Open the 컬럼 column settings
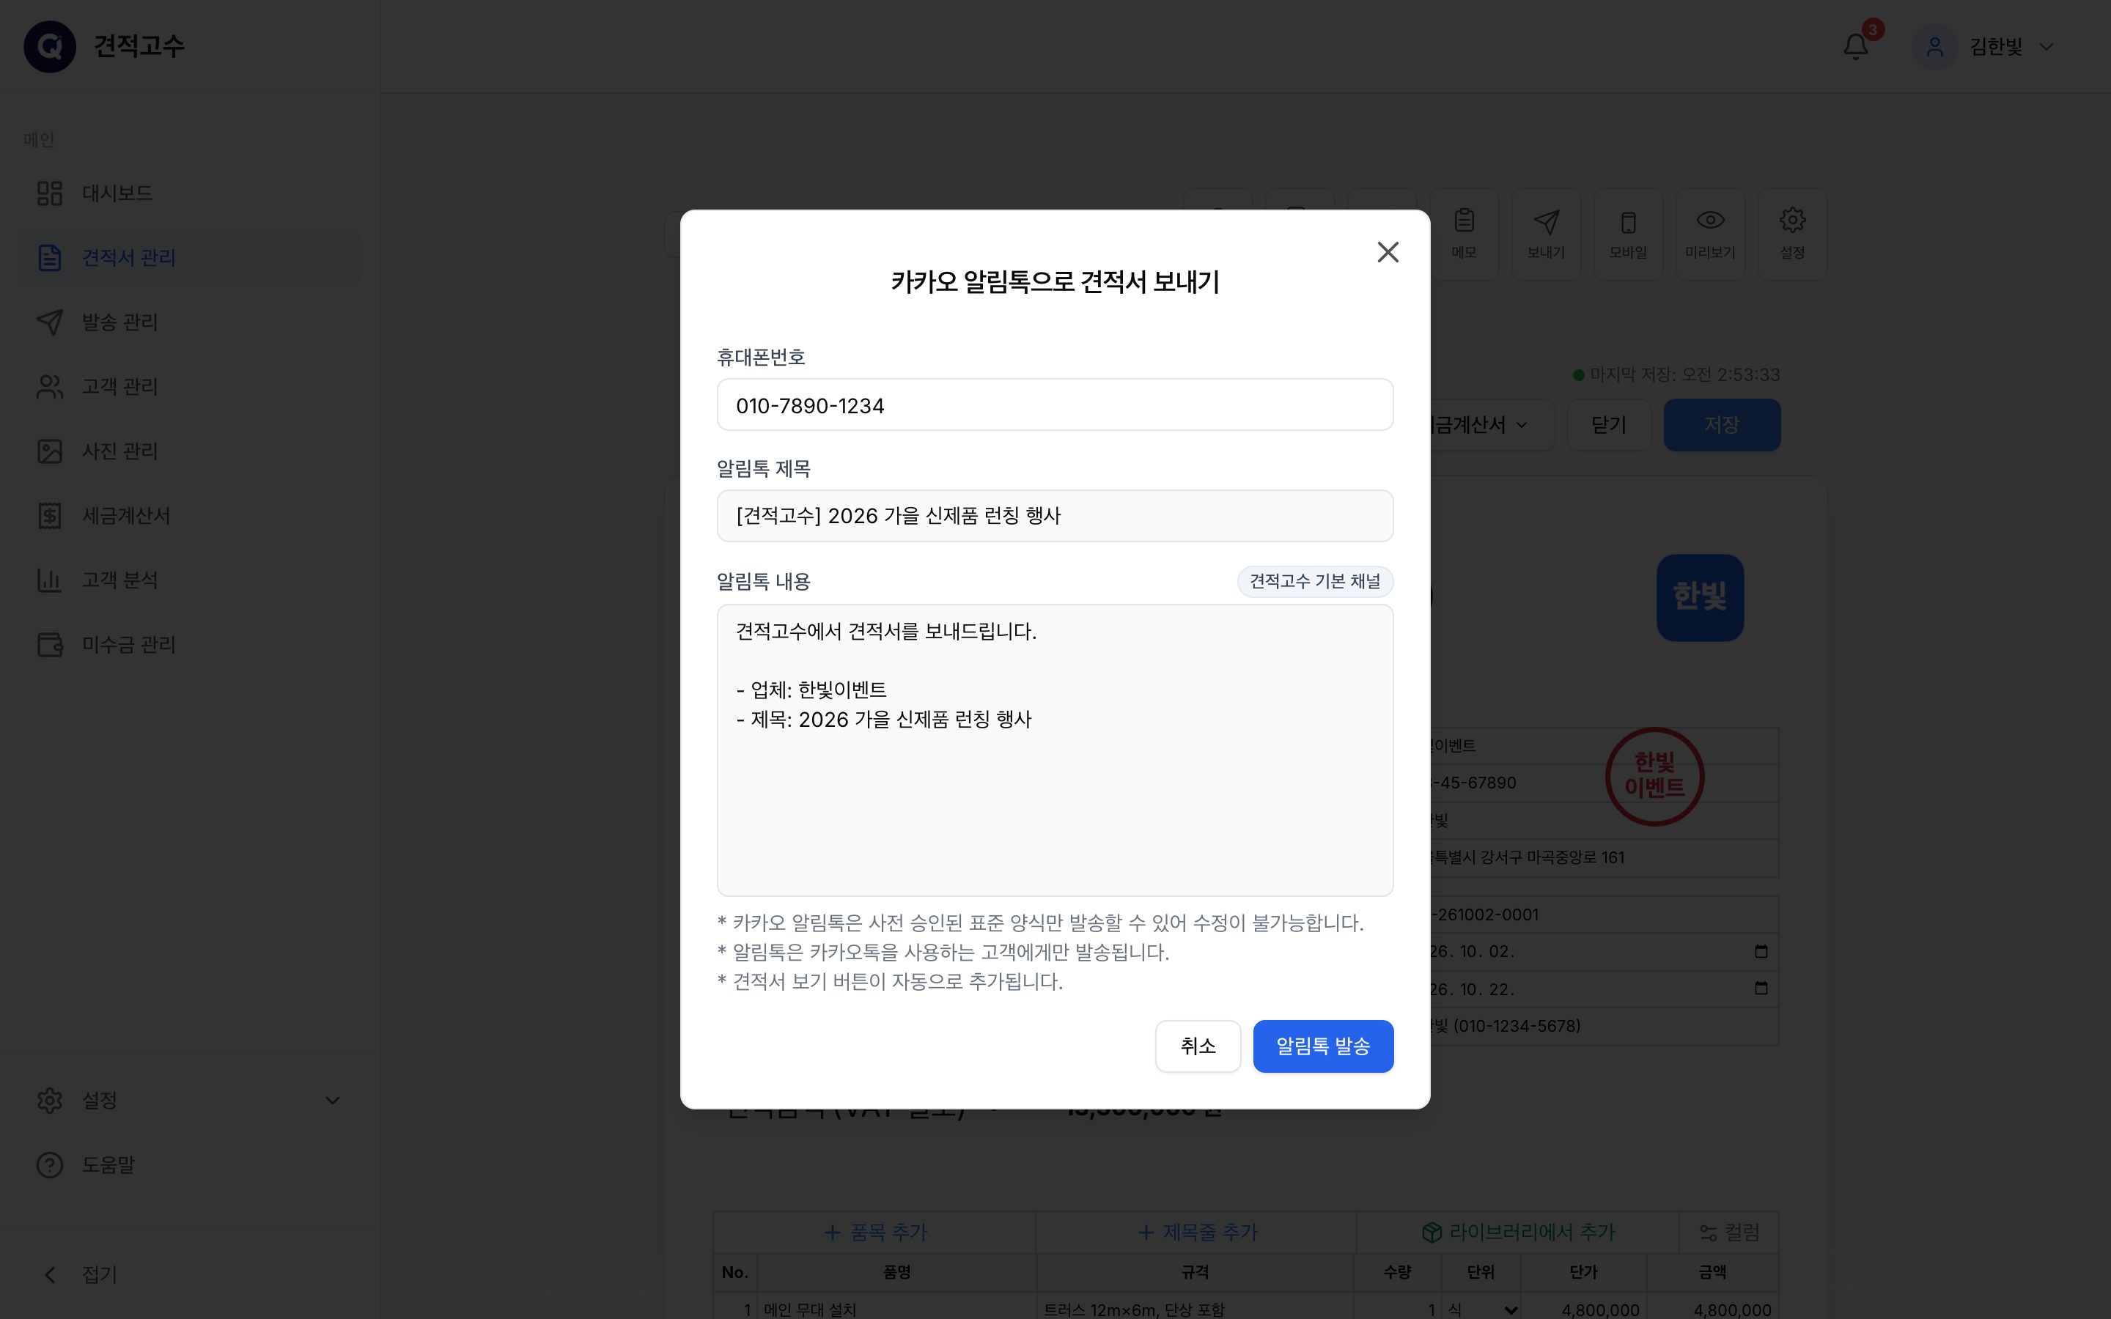Image resolution: width=2111 pixels, height=1319 pixels. point(1729,1232)
